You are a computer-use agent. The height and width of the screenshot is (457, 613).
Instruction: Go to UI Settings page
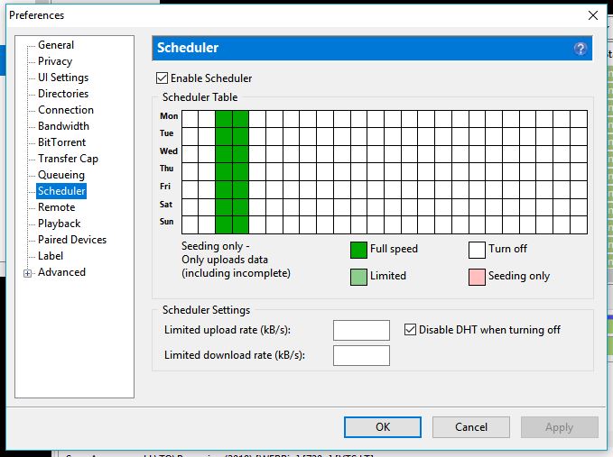click(x=63, y=78)
